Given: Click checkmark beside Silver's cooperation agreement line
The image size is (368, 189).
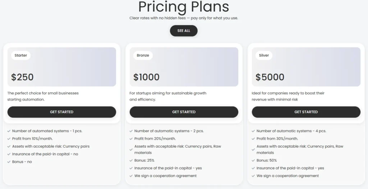Looking at the screenshot, I should point(253,176).
